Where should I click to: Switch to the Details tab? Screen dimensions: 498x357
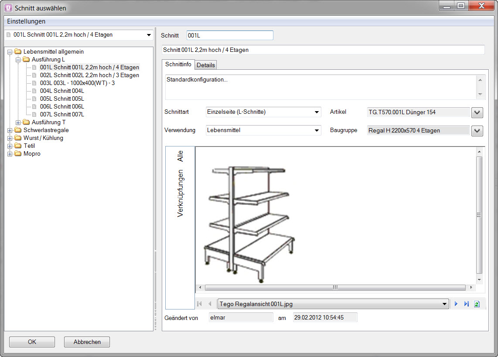[205, 65]
